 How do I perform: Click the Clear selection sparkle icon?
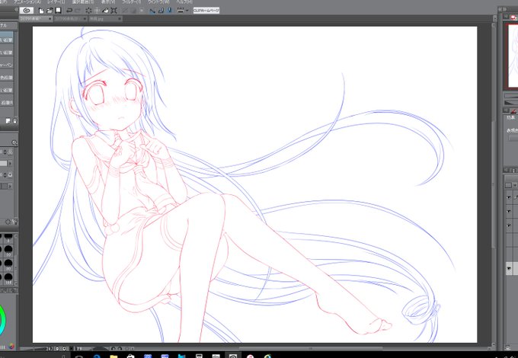[x=88, y=11]
